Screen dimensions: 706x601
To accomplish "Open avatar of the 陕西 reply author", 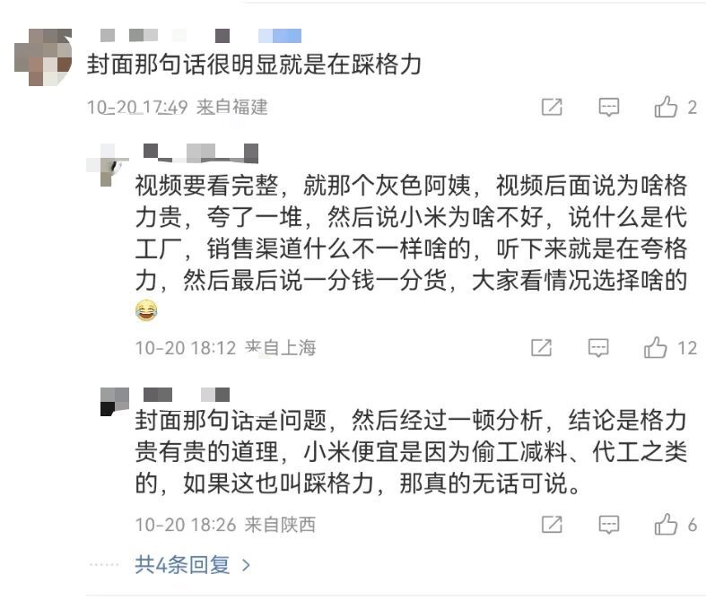I will 109,401.
